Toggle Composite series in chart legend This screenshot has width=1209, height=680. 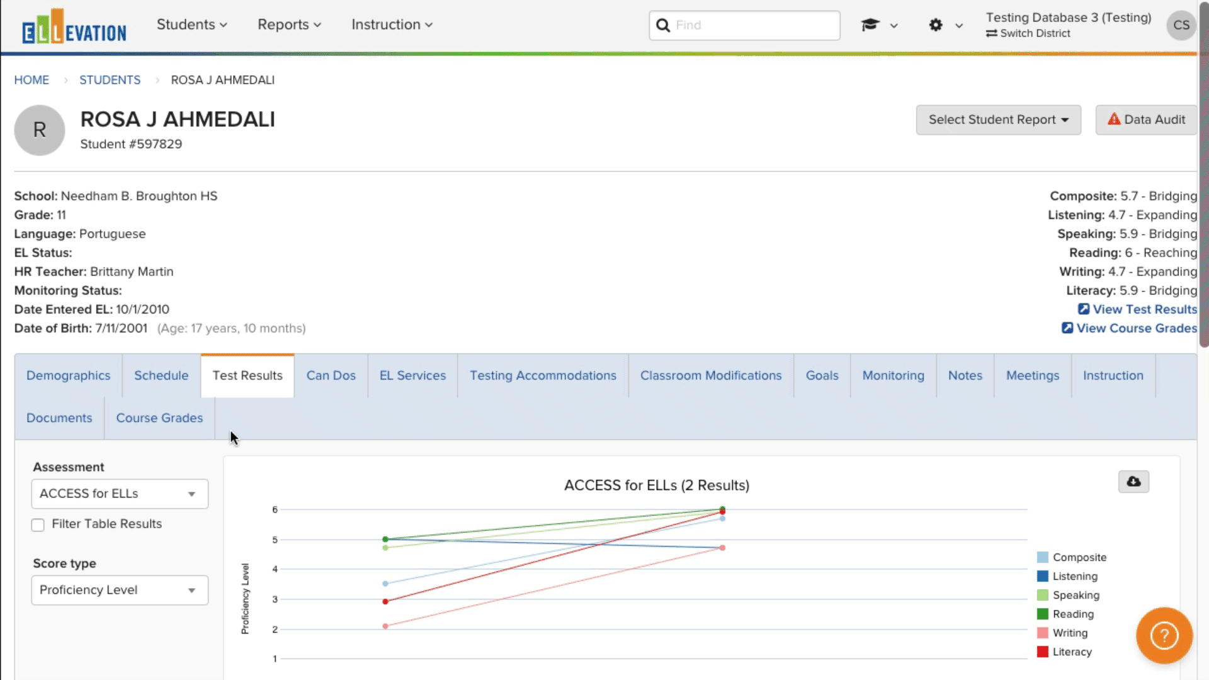pyautogui.click(x=1072, y=557)
